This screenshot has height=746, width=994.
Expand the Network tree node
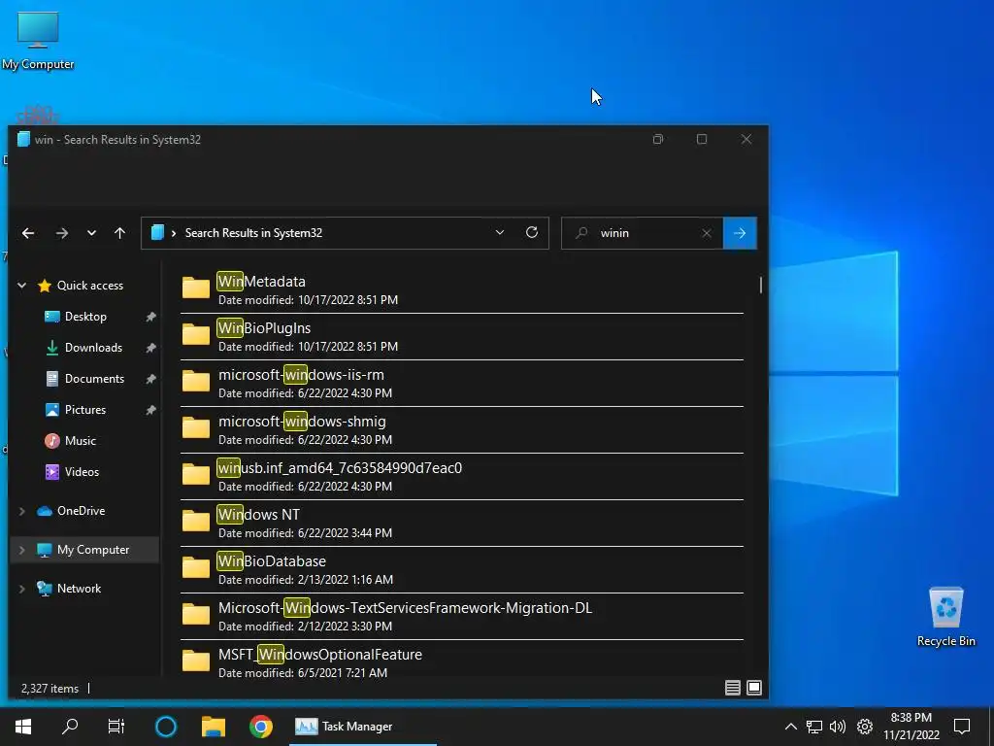21,589
